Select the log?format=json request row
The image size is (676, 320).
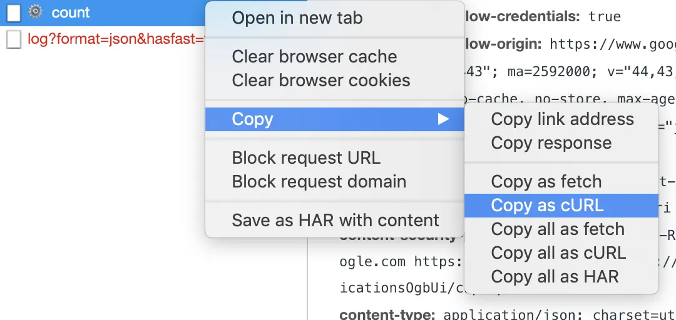tap(103, 39)
